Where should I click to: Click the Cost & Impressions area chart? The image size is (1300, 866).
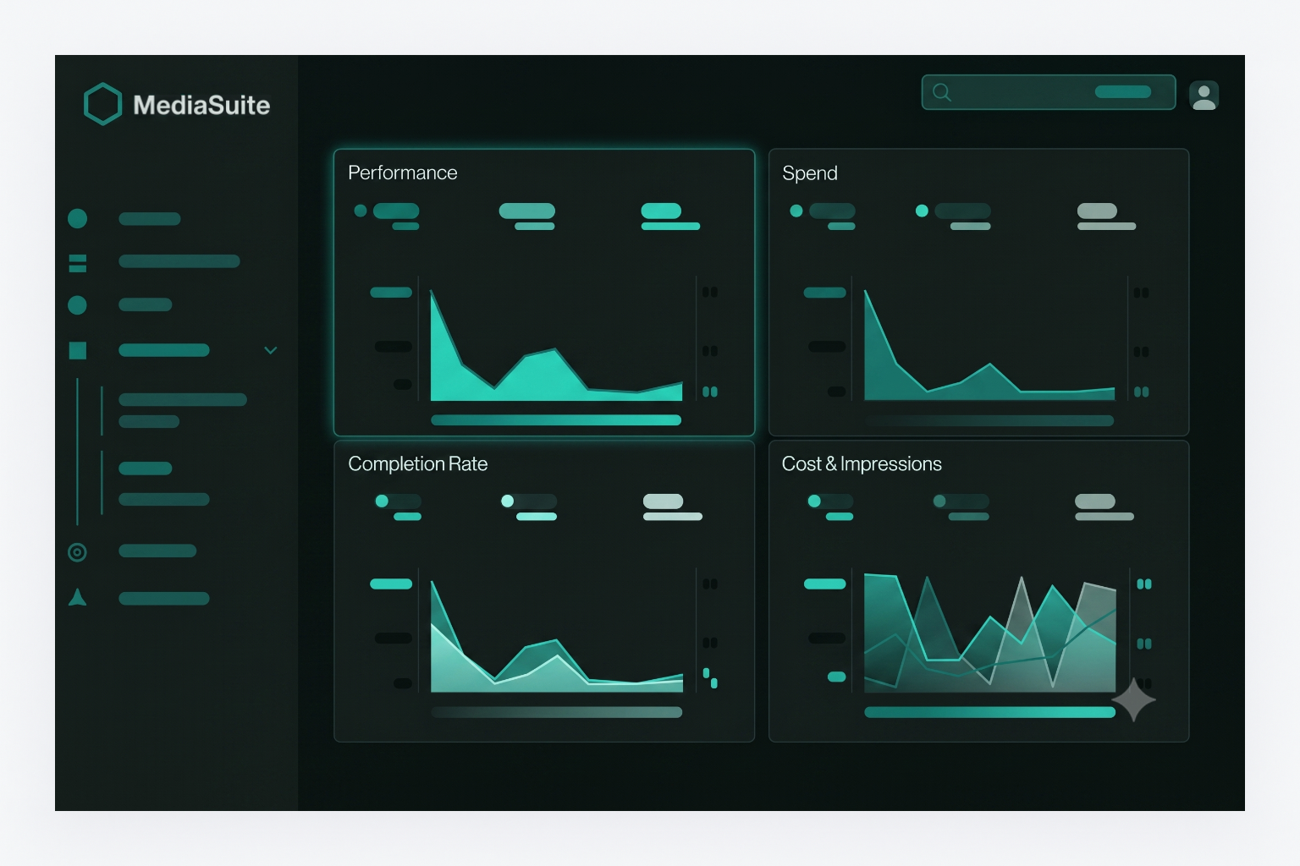(989, 633)
